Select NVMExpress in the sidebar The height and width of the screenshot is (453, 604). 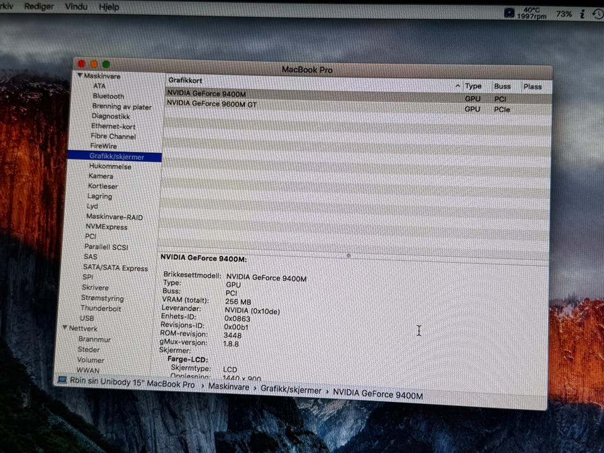coord(106,227)
